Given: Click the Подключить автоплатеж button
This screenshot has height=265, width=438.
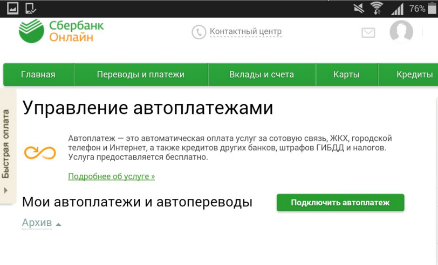Looking at the screenshot, I should 340,202.
